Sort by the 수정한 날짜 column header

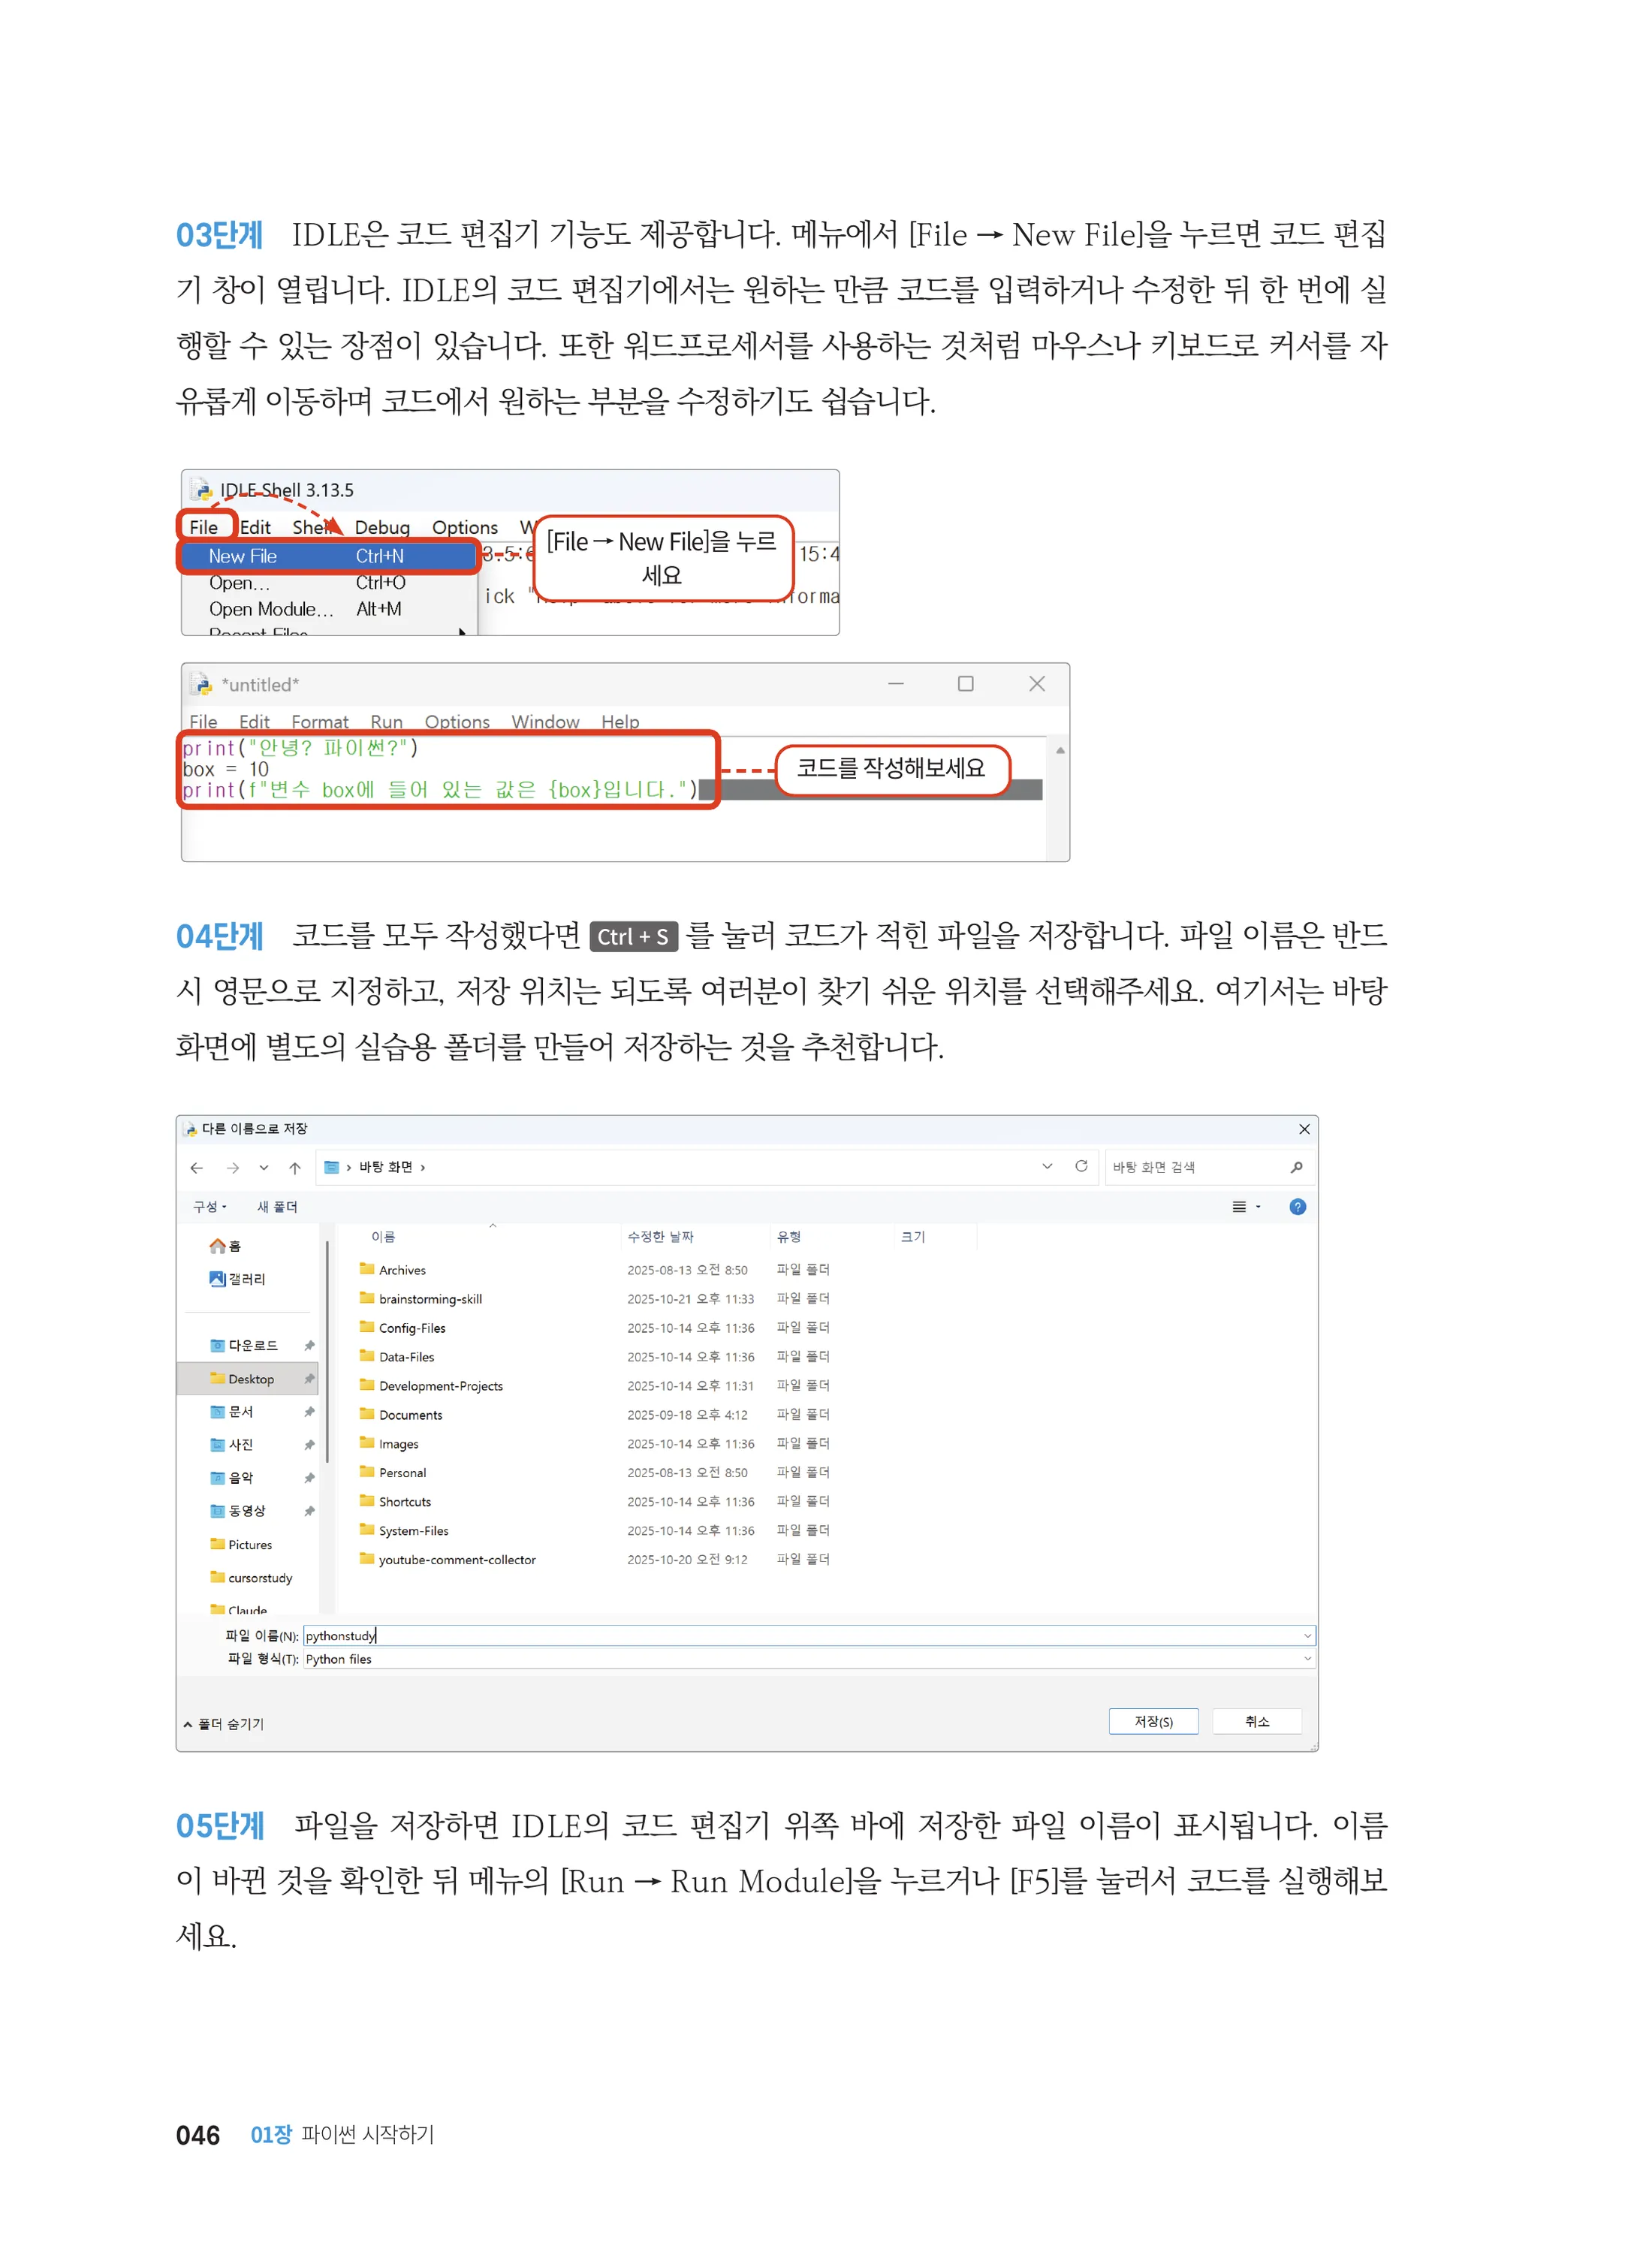click(x=660, y=1237)
